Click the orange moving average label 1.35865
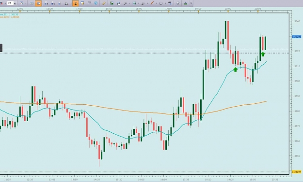This screenshot has width=303, height=182. [15, 17]
